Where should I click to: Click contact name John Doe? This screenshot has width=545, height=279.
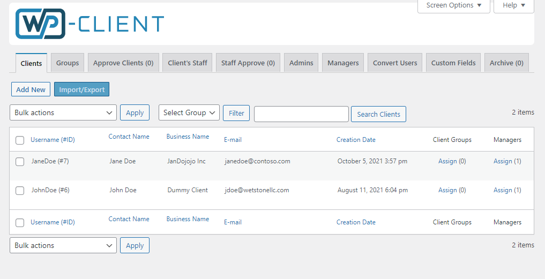pos(123,190)
